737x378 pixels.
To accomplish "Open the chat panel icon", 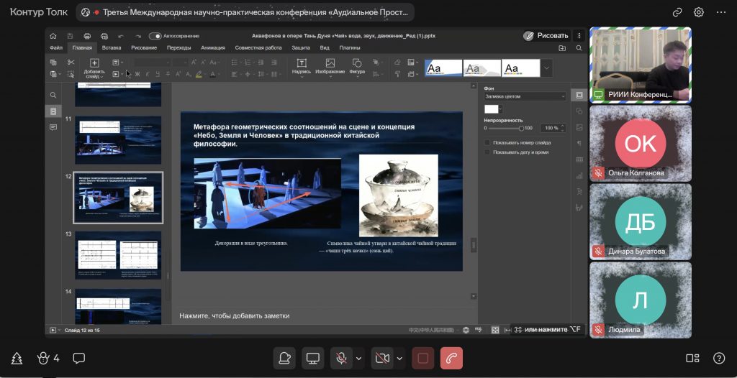I will [79, 358].
